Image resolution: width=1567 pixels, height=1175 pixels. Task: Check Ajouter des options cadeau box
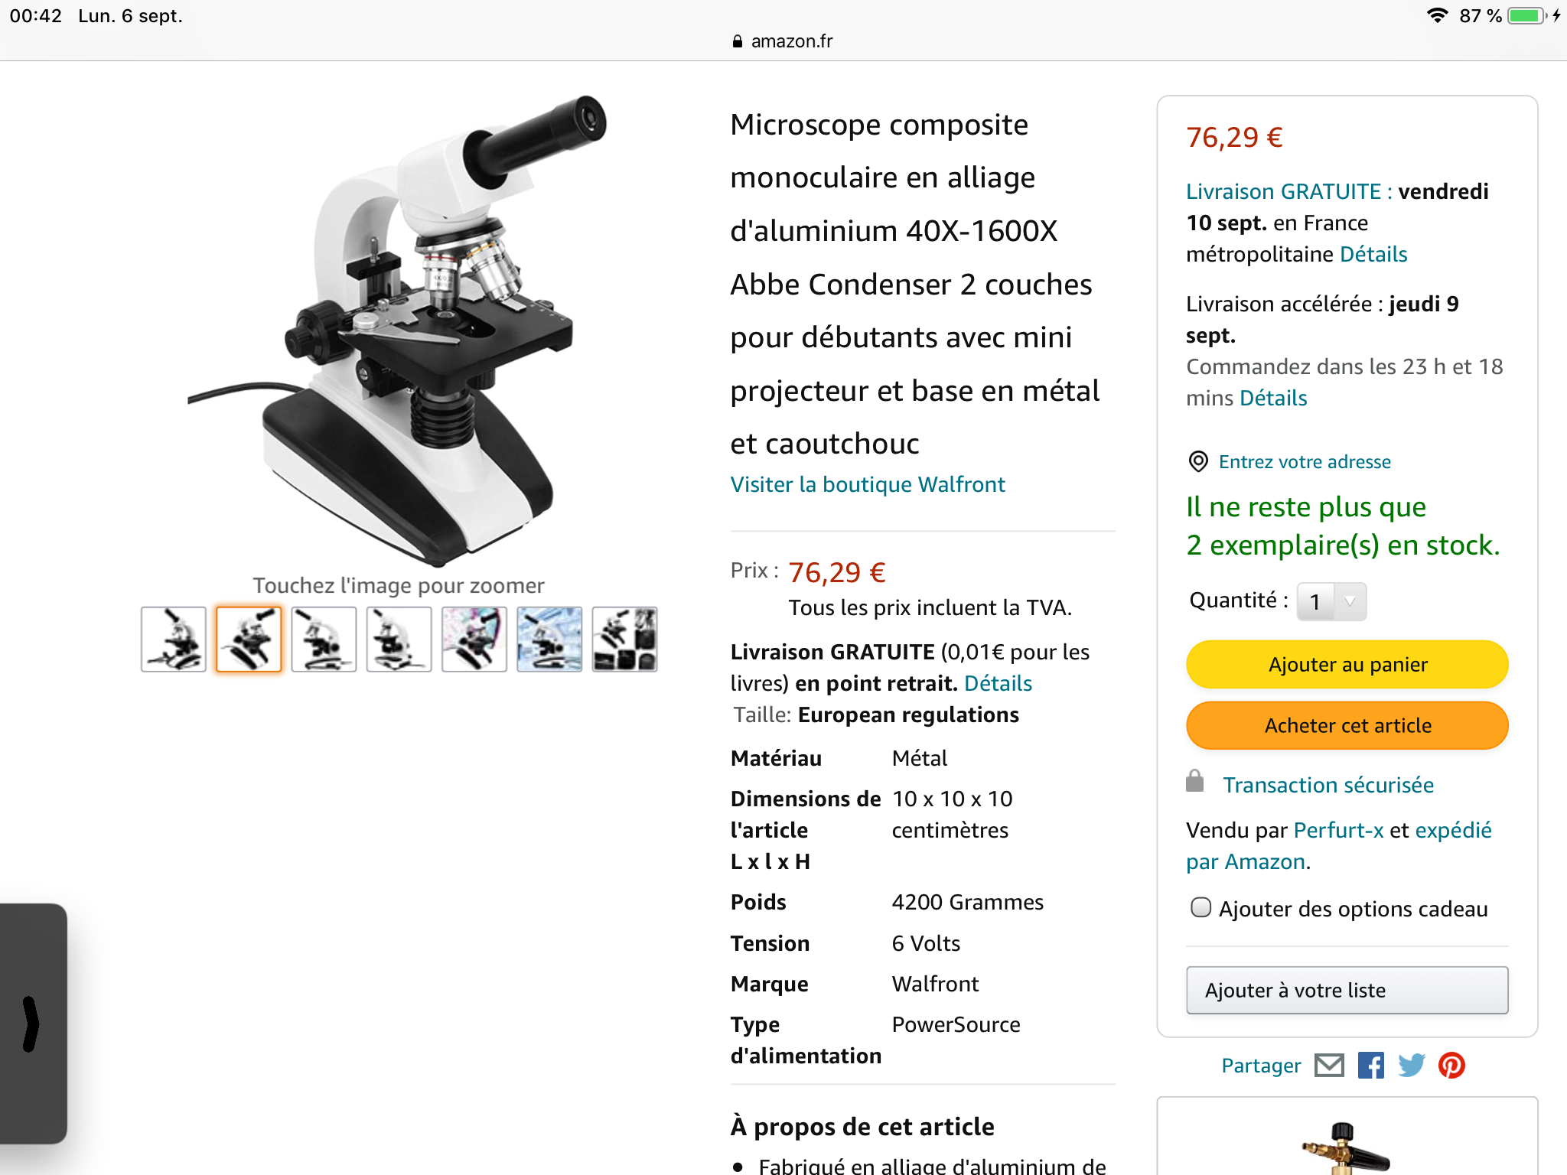[x=1200, y=907]
